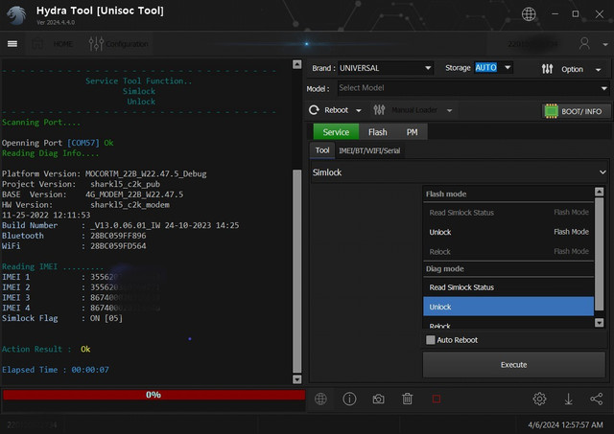The height and width of the screenshot is (434, 614).
Task: Select Relock under Flash mode
Action: [x=508, y=252]
